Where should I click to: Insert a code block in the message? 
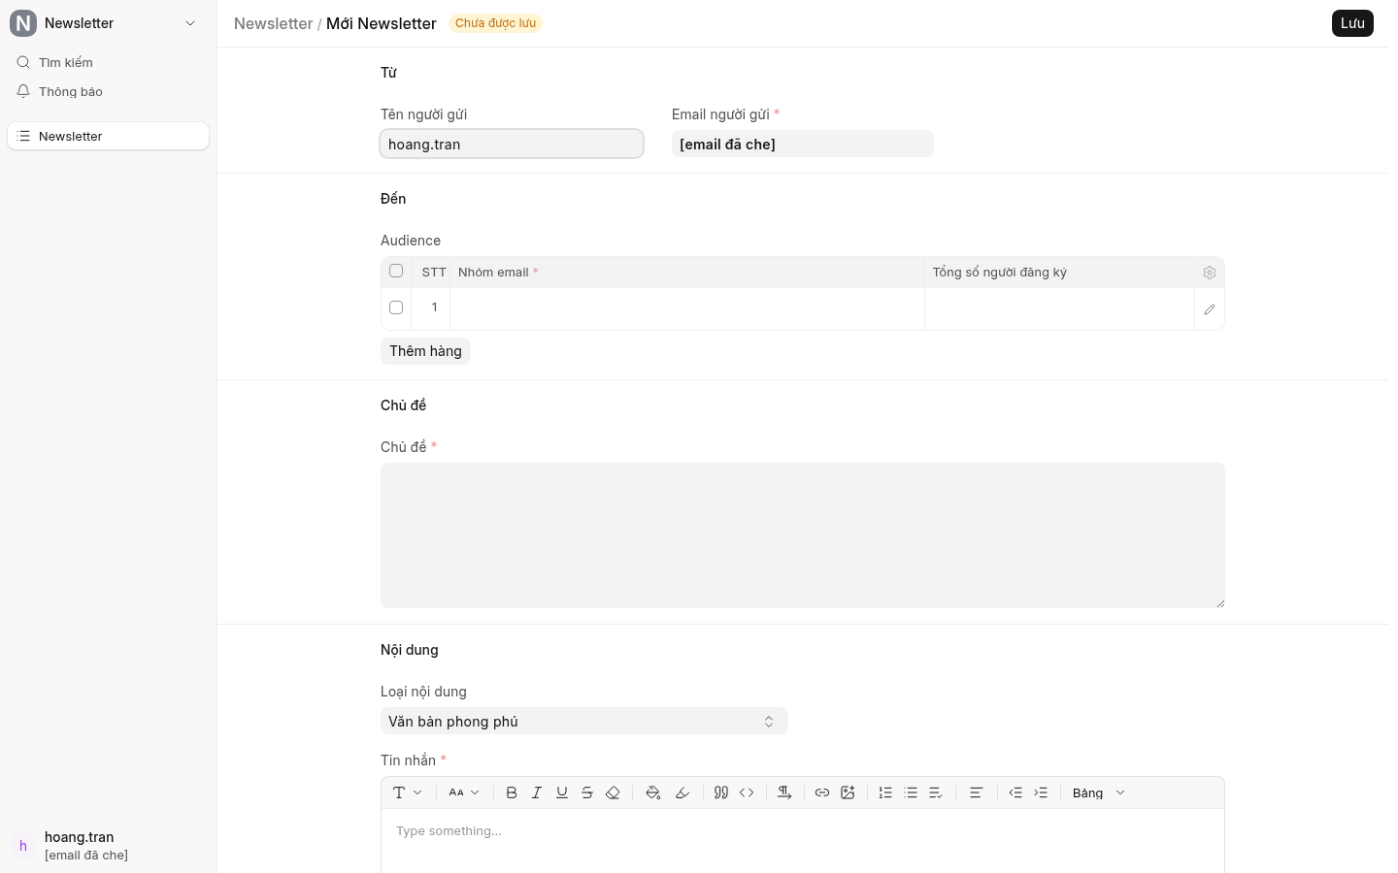[x=747, y=792]
